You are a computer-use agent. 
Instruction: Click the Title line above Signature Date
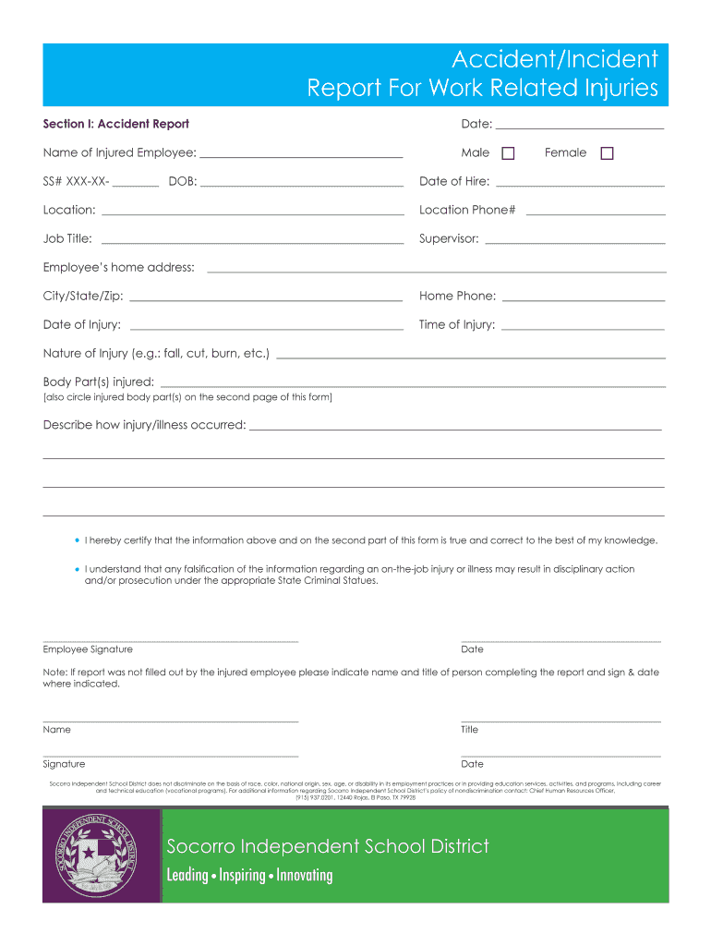click(560, 717)
